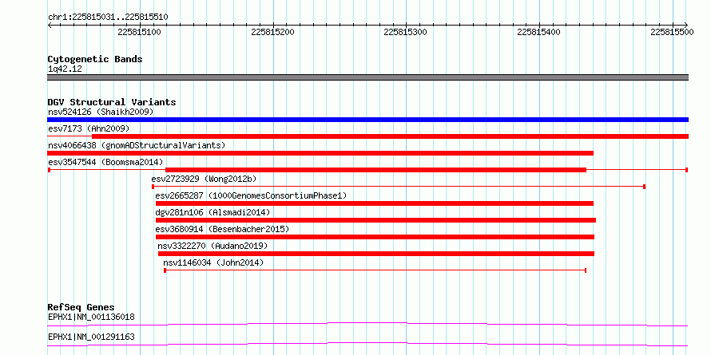Click the 1q42.12 band label
Image resolution: width=711 pixels, height=355 pixels.
coord(65,69)
